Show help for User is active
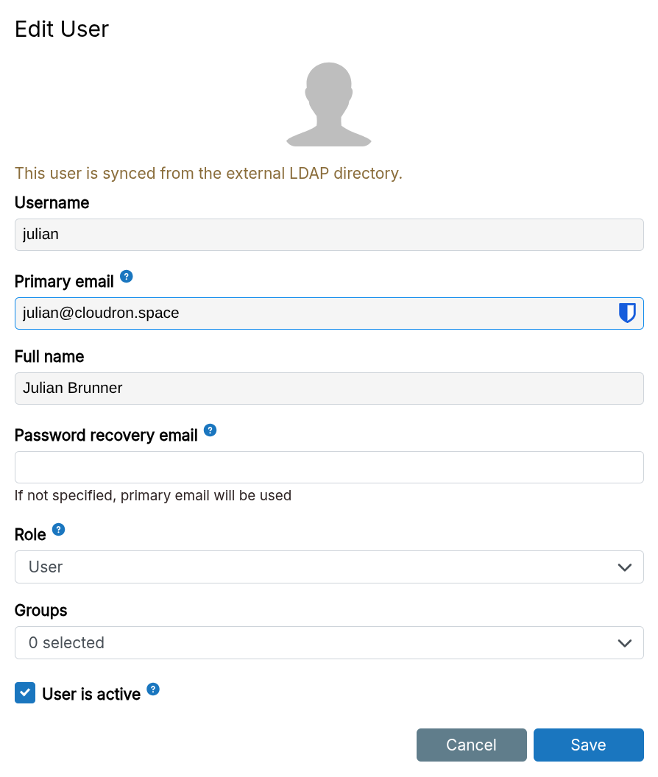Viewport: 658px width, 777px height. [x=153, y=689]
